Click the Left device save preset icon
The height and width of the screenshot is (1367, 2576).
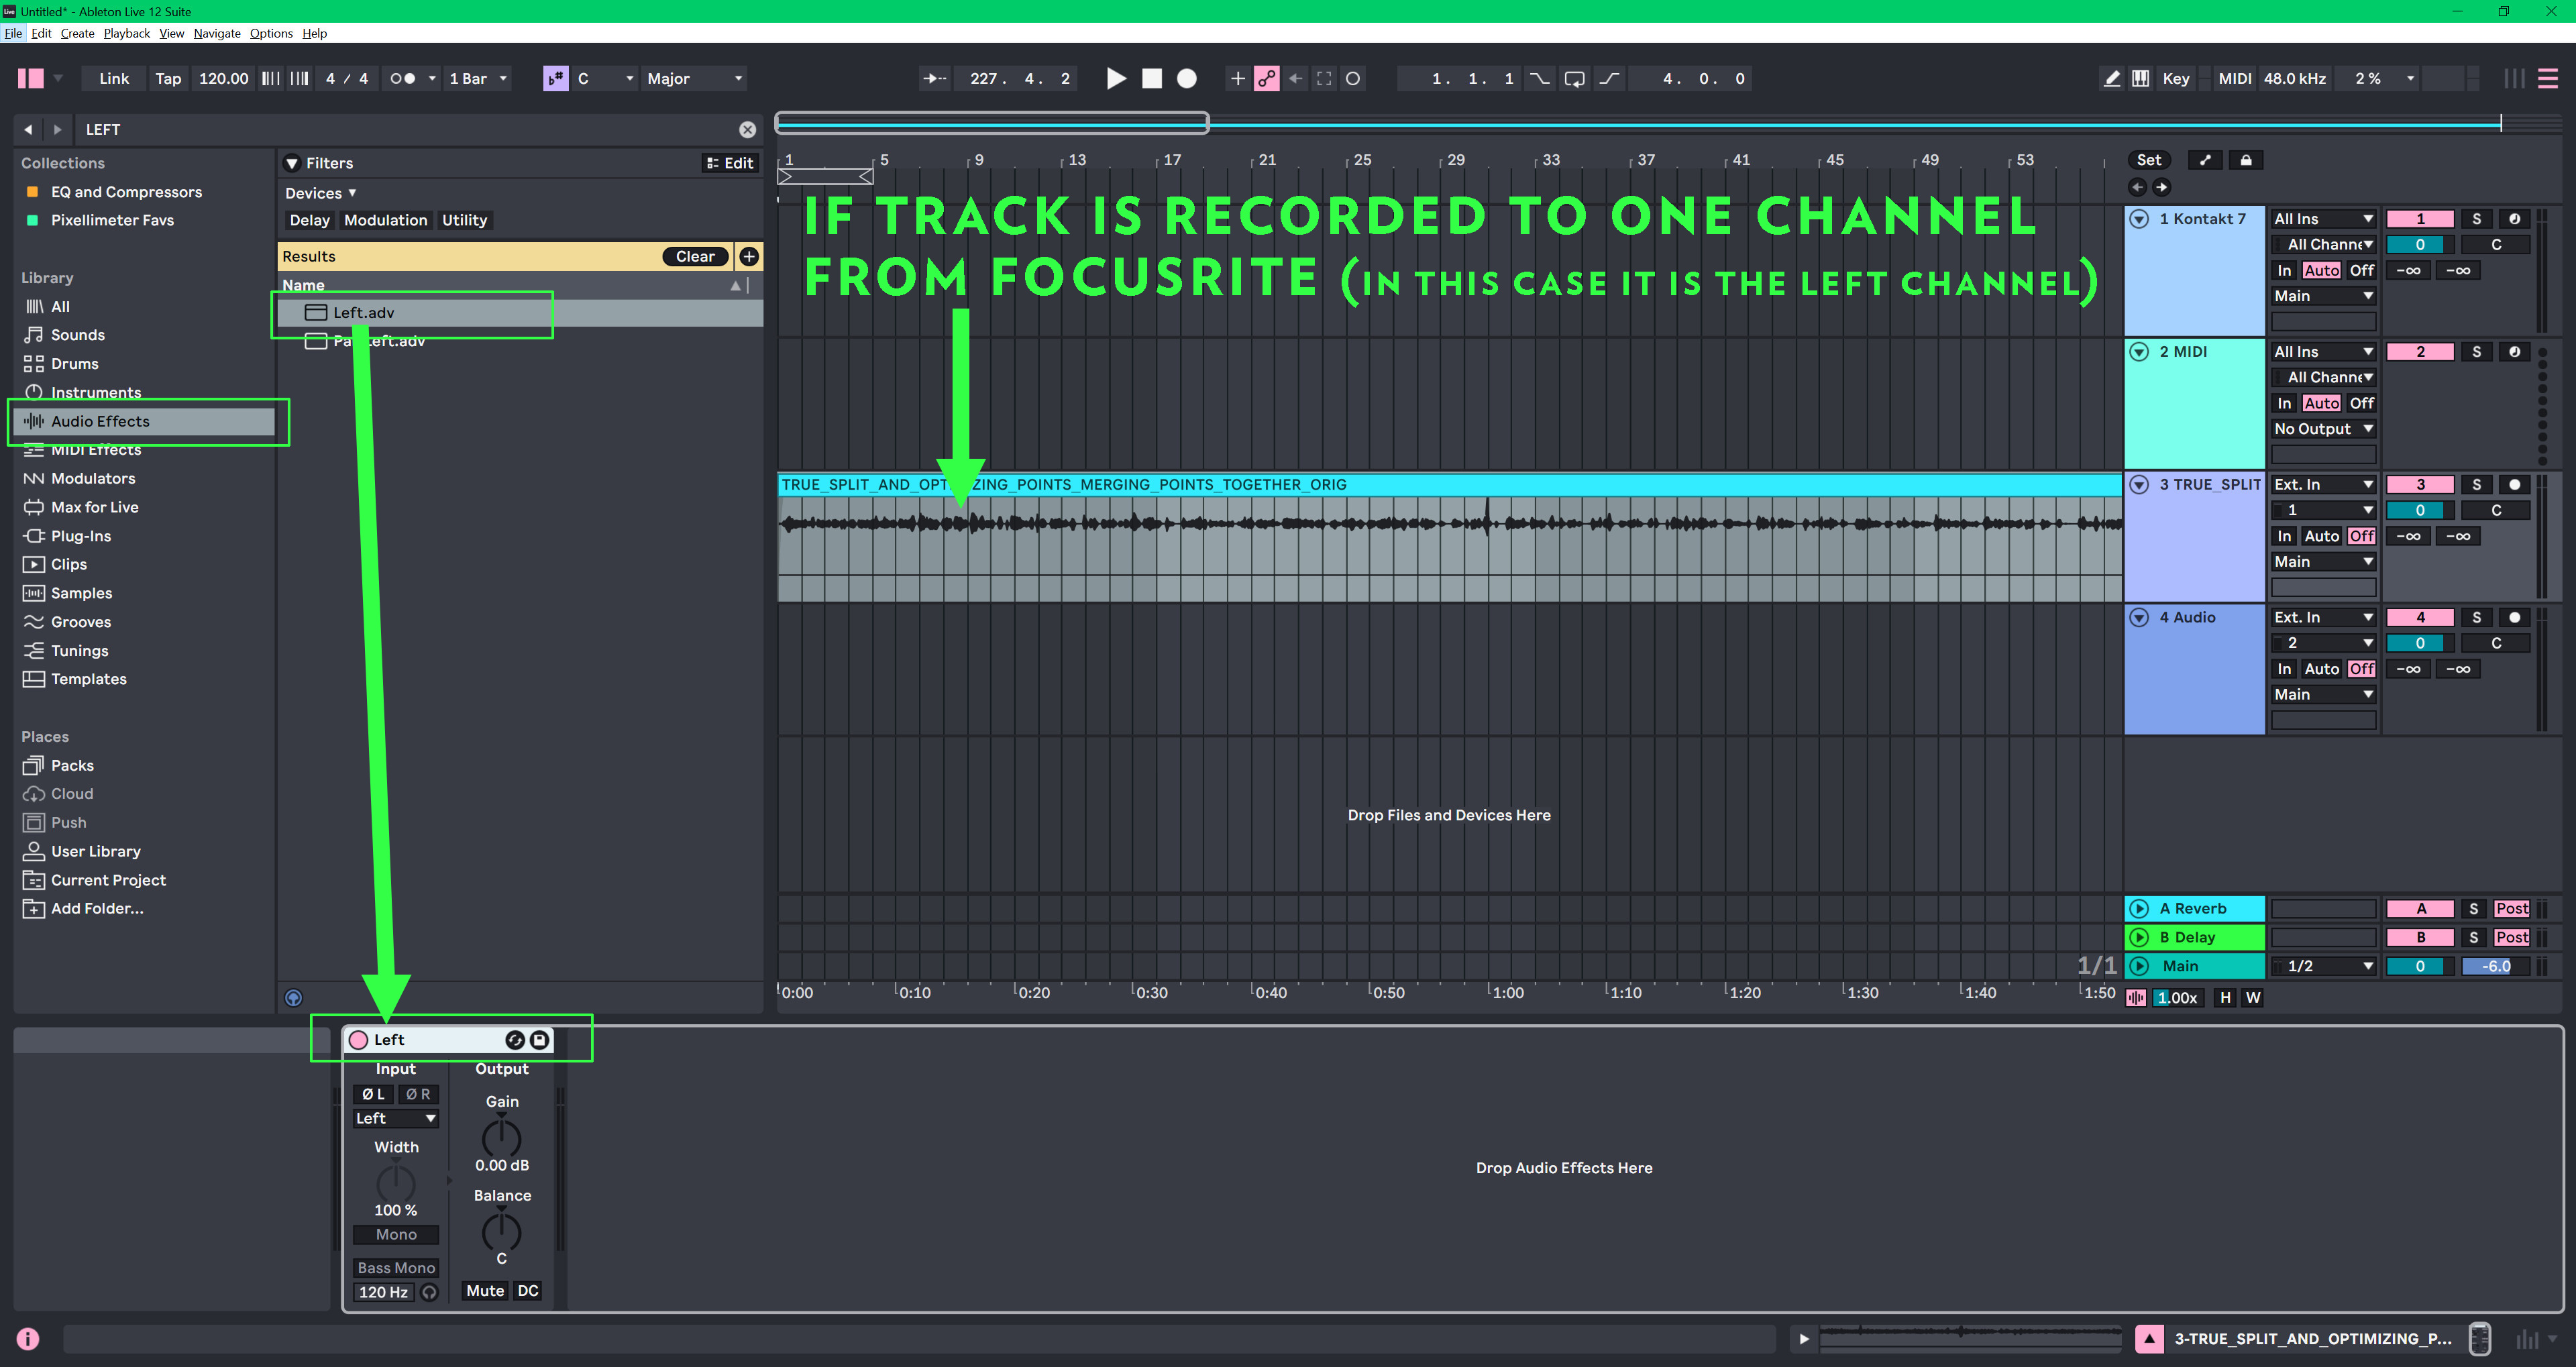(x=539, y=1040)
